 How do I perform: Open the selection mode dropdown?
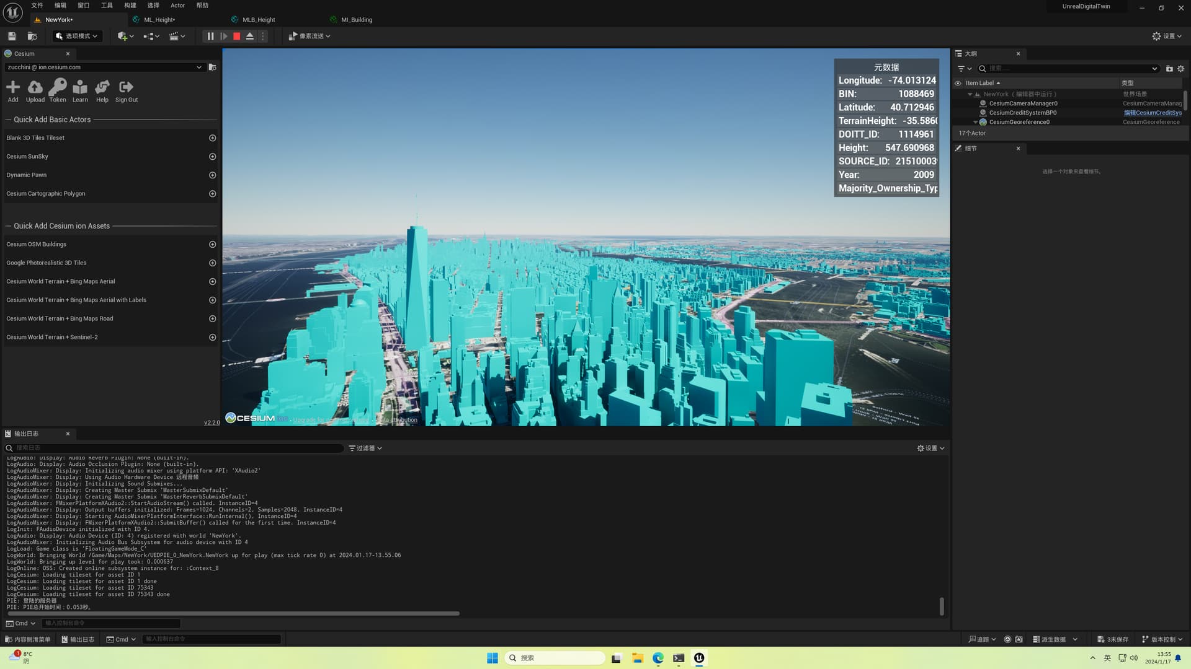click(78, 37)
